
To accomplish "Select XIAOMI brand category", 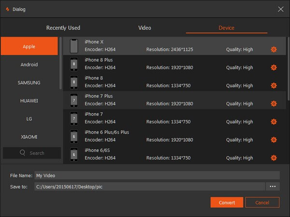I will [29, 137].
